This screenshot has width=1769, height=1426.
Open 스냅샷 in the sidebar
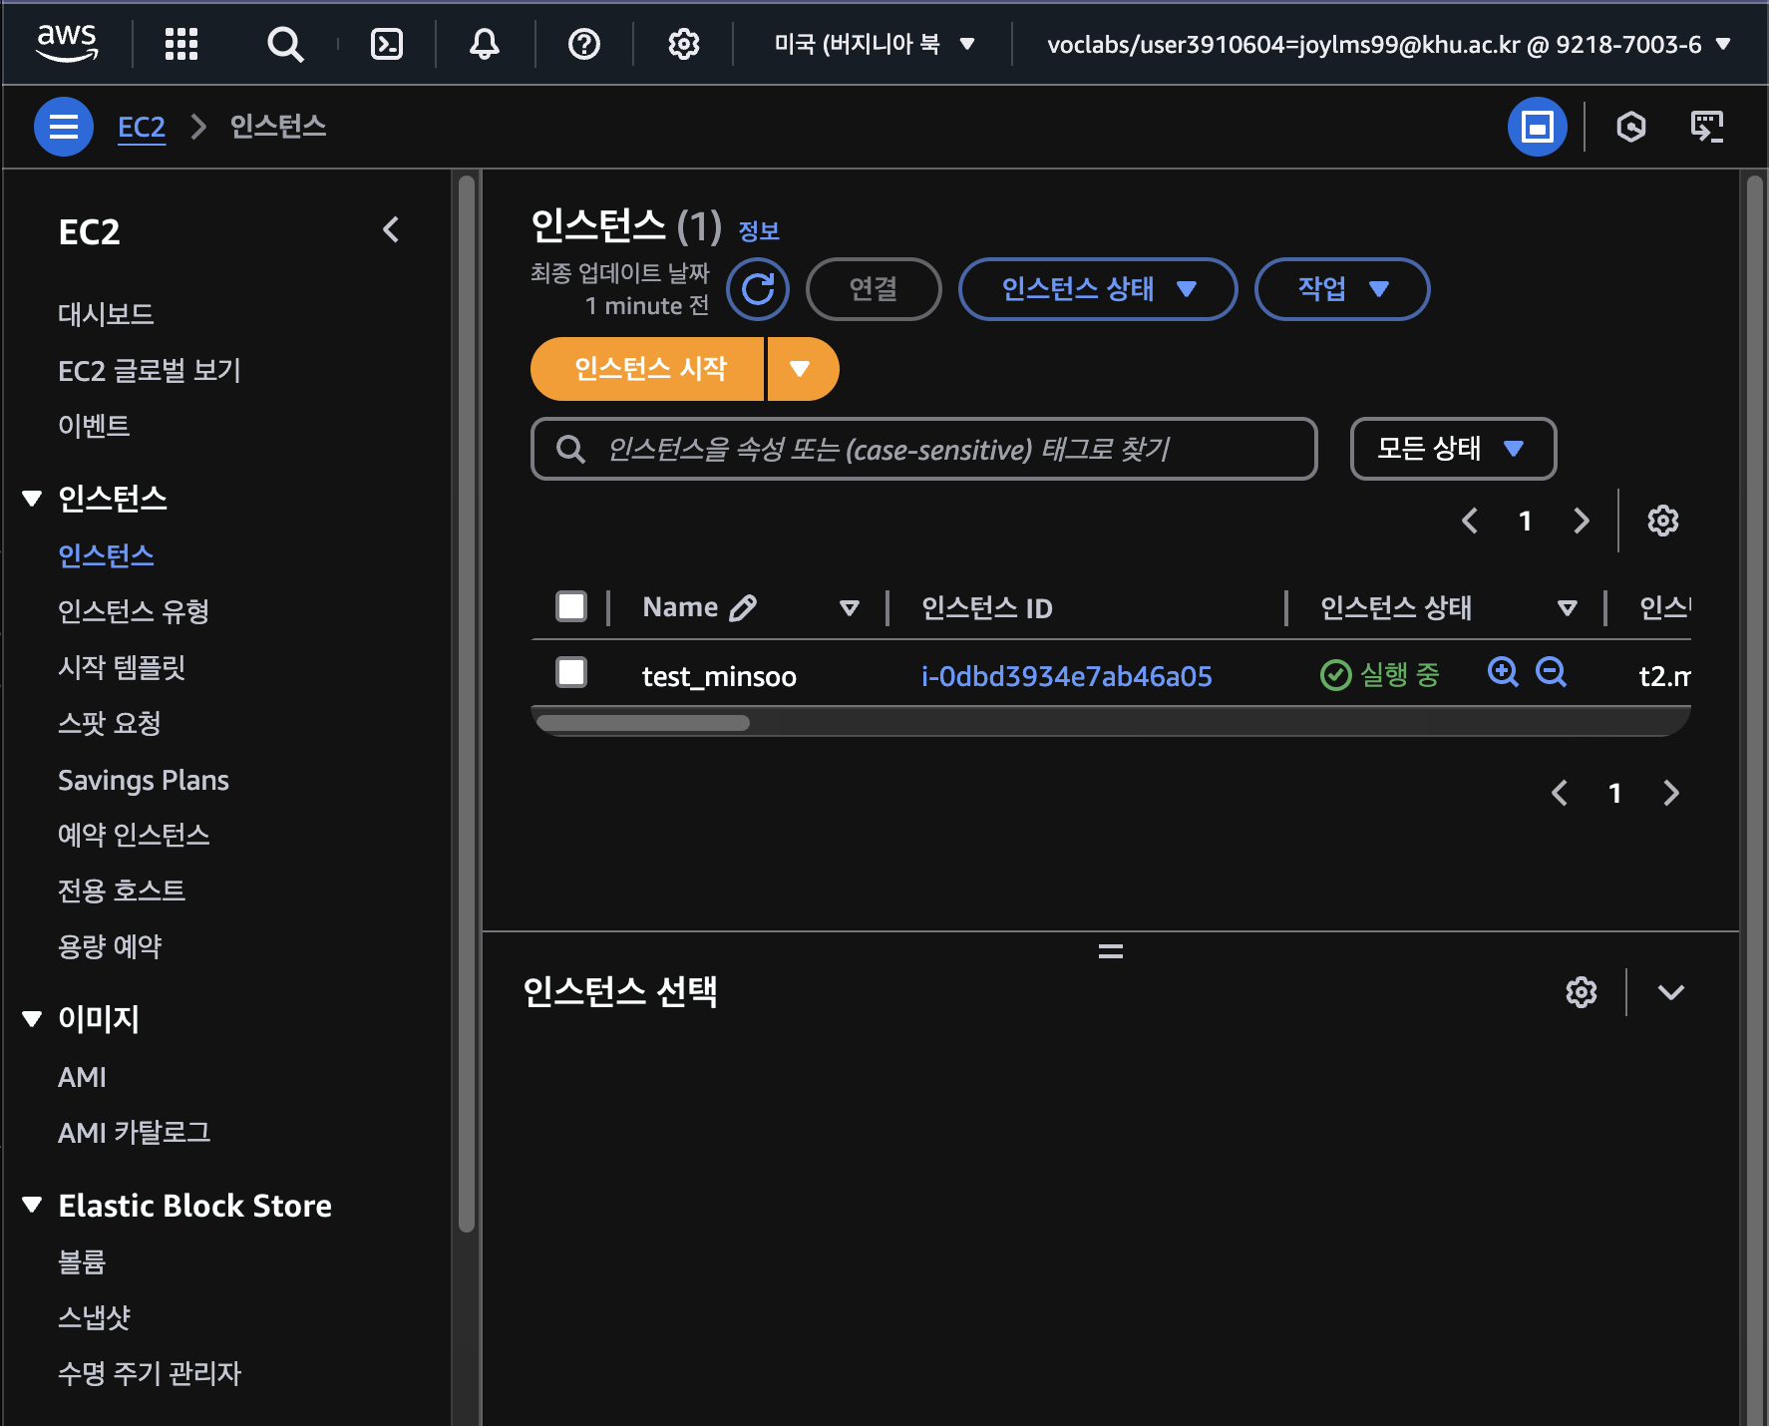pyautogui.click(x=94, y=1317)
